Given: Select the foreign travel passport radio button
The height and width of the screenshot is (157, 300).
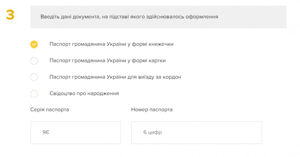Looking at the screenshot, I should click(x=34, y=77).
